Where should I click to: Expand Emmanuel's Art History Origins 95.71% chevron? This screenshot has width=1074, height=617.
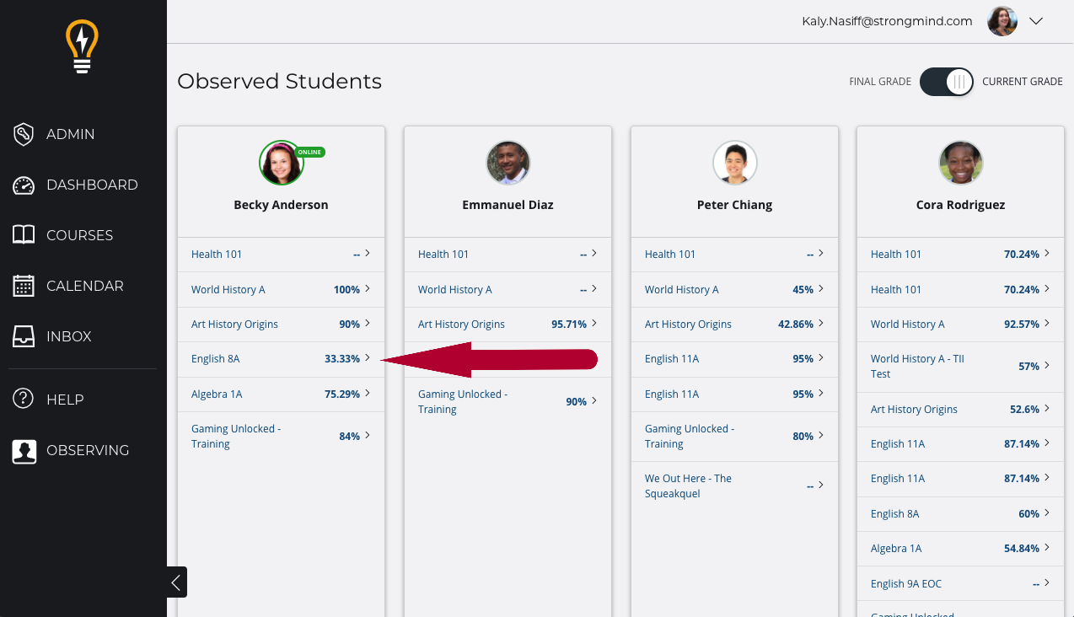[594, 324]
